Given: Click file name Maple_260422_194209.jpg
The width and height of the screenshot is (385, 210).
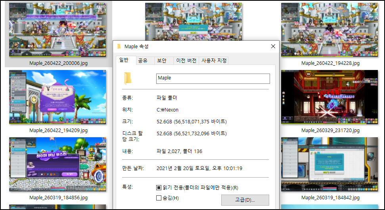Looking at the screenshot, I should (58, 131).
